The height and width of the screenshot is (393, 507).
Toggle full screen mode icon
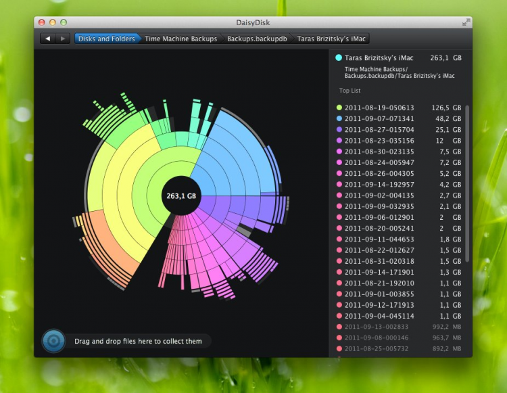tap(466, 22)
